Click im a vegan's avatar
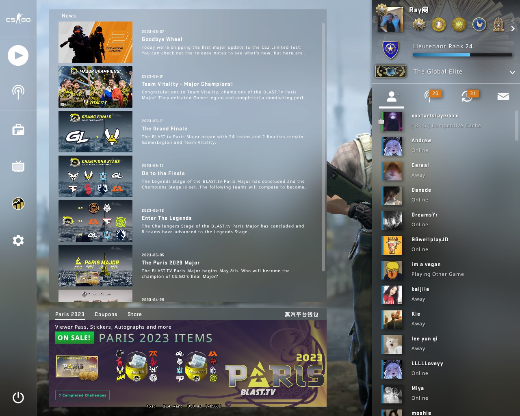This screenshot has width=520, height=416. tap(393, 270)
